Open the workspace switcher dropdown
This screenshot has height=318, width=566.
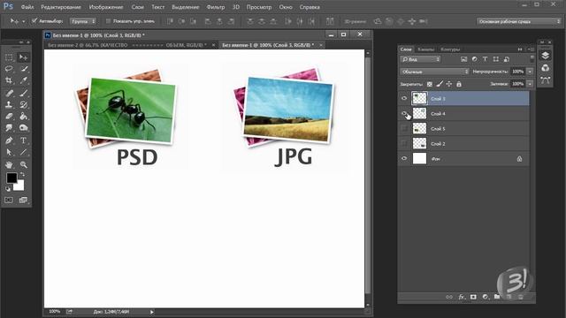click(519, 21)
